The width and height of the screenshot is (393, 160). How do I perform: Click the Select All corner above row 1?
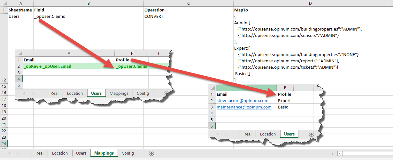click(4, 3)
